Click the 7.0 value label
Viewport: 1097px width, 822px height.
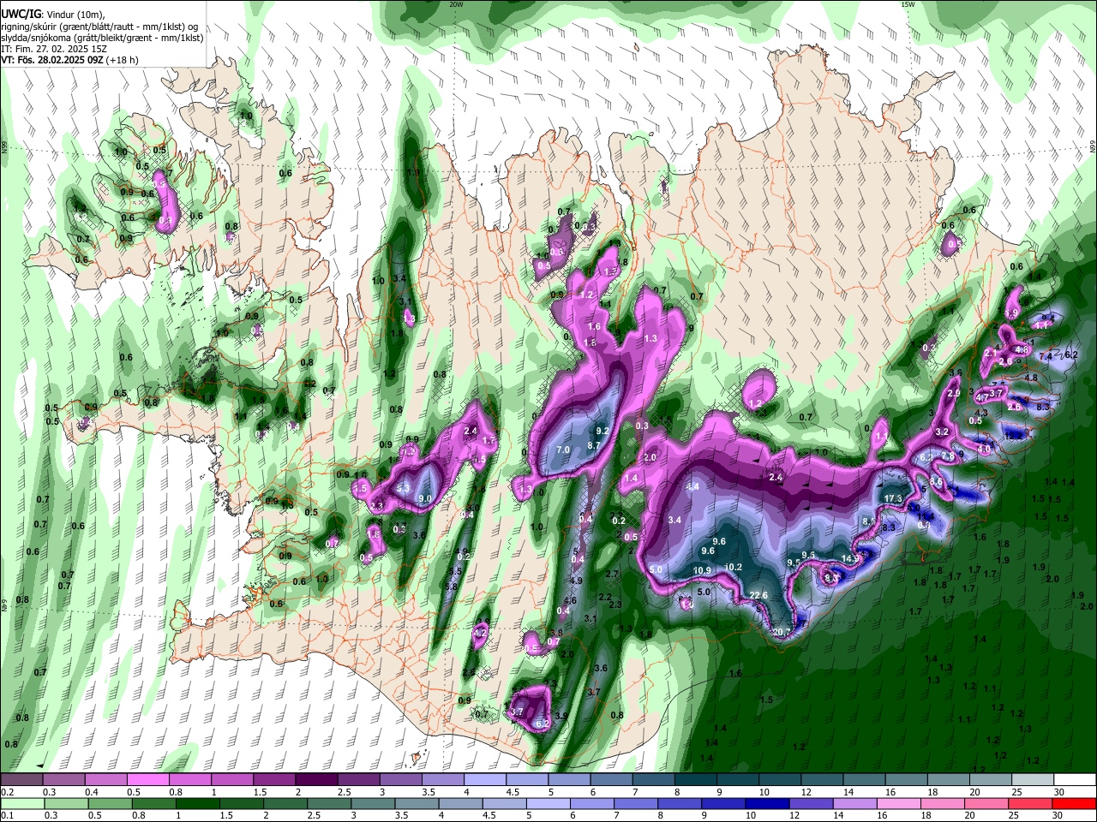tap(563, 450)
